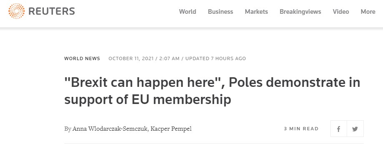Click the Reuters dotted circle logo

(16, 11)
